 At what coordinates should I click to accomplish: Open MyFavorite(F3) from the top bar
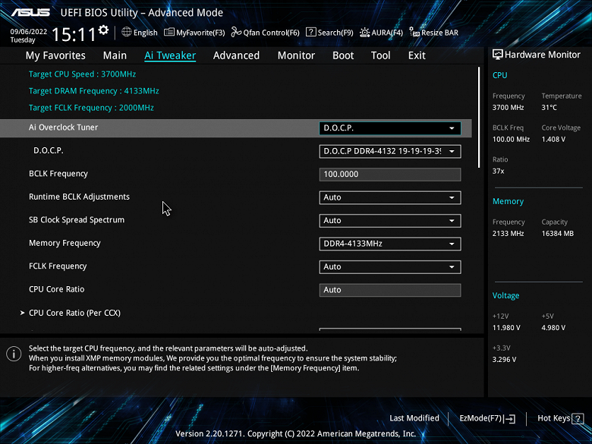194,33
